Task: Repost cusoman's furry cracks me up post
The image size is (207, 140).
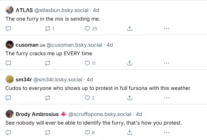Action: coord(48,63)
